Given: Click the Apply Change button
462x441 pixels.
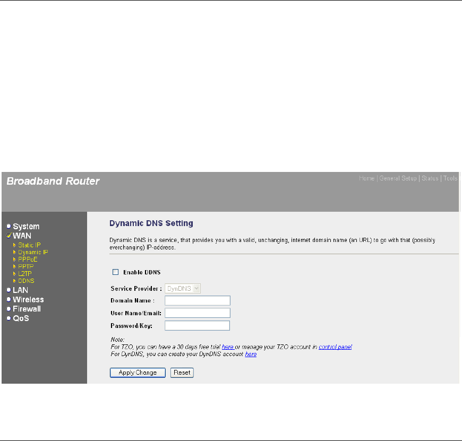Looking at the screenshot, I should (x=138, y=373).
